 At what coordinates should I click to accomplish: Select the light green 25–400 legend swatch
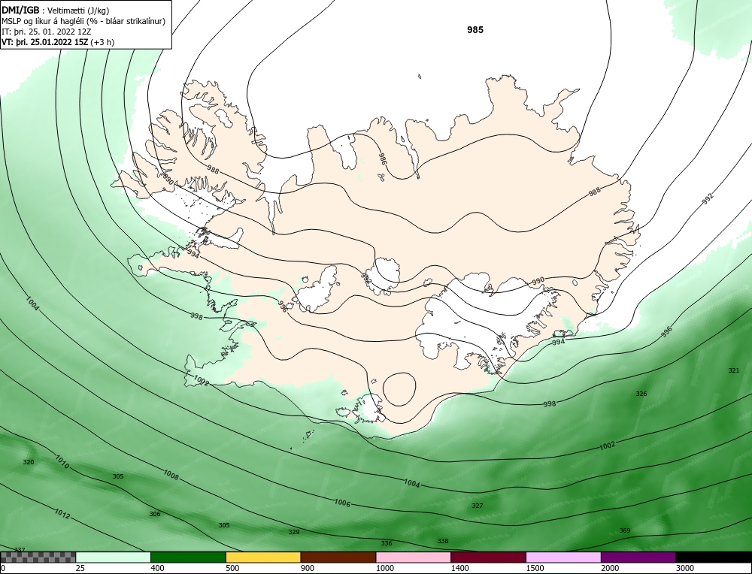pos(114,557)
